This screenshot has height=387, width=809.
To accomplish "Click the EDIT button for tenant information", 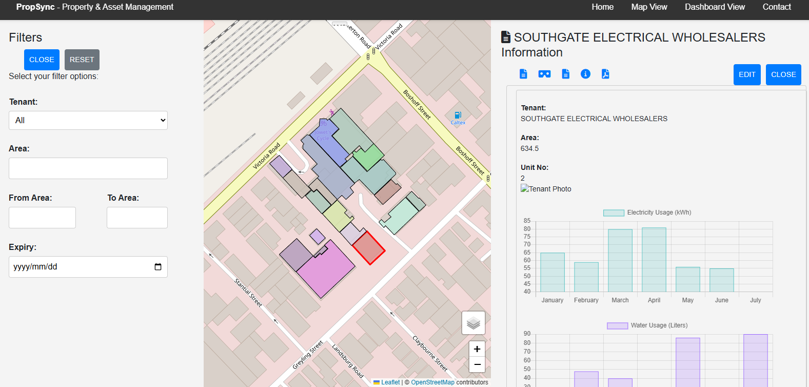I will 747,75.
